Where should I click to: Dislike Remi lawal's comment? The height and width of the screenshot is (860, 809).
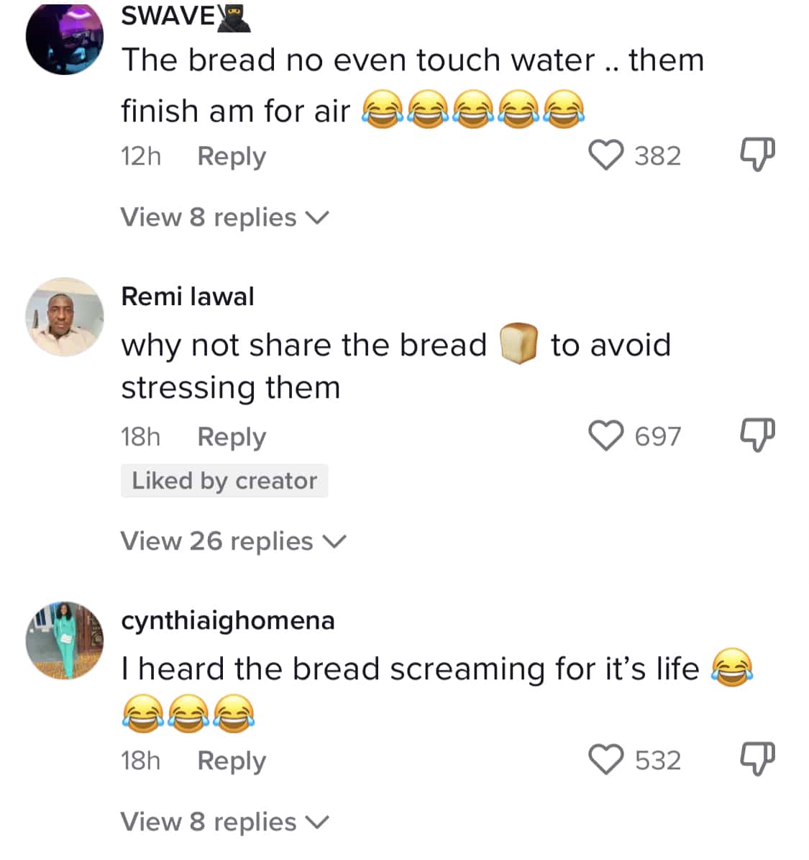pyautogui.click(x=757, y=435)
